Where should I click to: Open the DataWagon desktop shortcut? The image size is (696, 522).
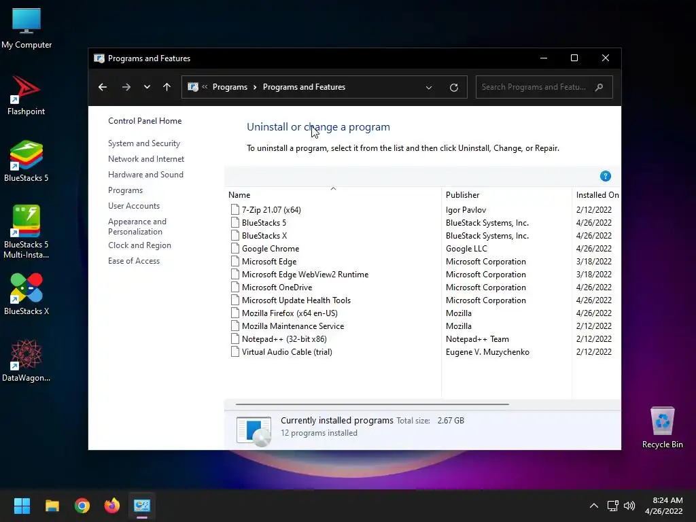coord(27,362)
